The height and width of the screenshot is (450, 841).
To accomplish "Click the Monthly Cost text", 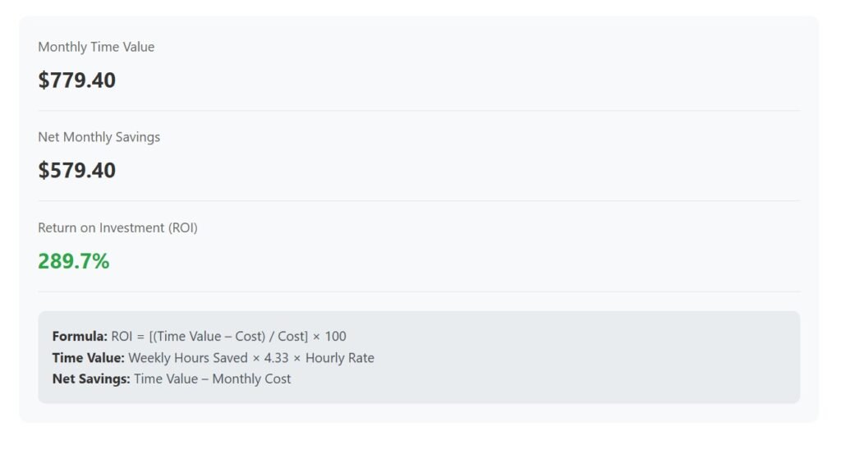I will (x=251, y=379).
